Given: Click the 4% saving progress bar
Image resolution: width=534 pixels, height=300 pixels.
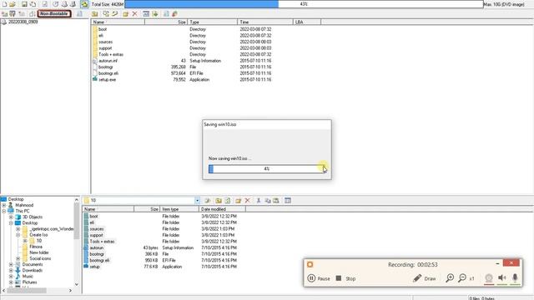Looking at the screenshot, I should (x=267, y=168).
